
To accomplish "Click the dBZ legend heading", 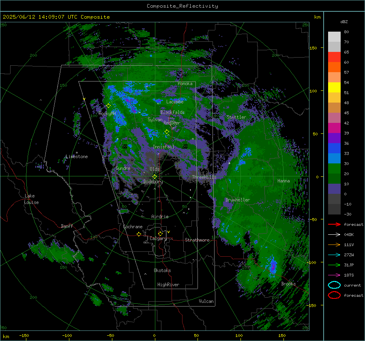I will tap(344, 21).
